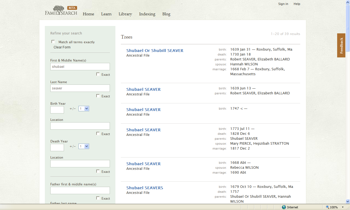Check Exact below the Last Name field
This screenshot has width=350, height=210.
[x=98, y=96]
